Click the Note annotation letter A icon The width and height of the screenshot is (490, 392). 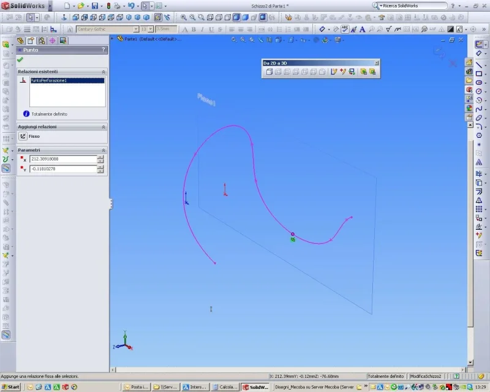[x=362, y=29]
